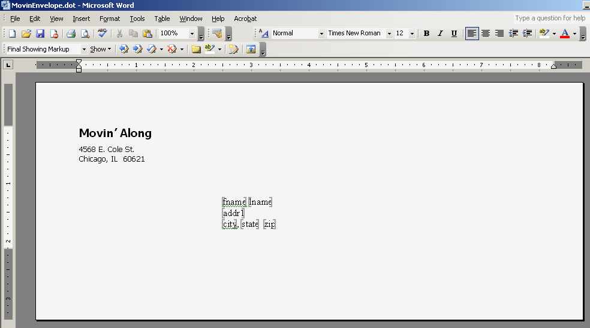
Task: Click the Cut scissors icon
Action: [119, 34]
